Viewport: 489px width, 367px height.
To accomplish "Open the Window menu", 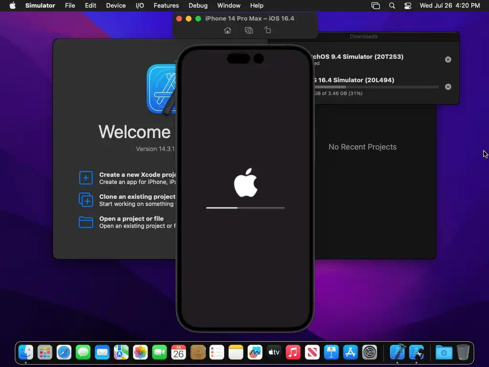I will pyautogui.click(x=229, y=6).
